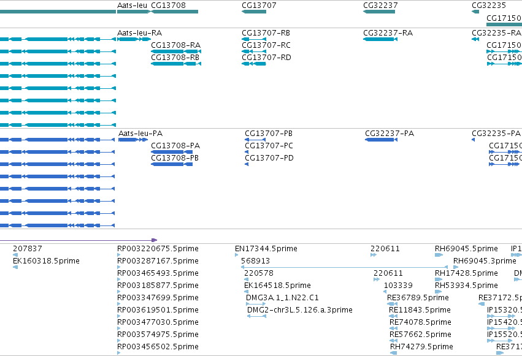Select the EK164518.5prime EST label

point(277,286)
